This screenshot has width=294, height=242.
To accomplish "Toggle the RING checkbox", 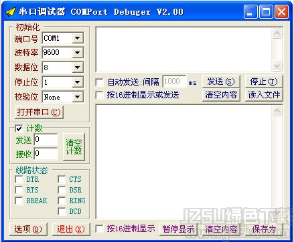I will [62, 201].
